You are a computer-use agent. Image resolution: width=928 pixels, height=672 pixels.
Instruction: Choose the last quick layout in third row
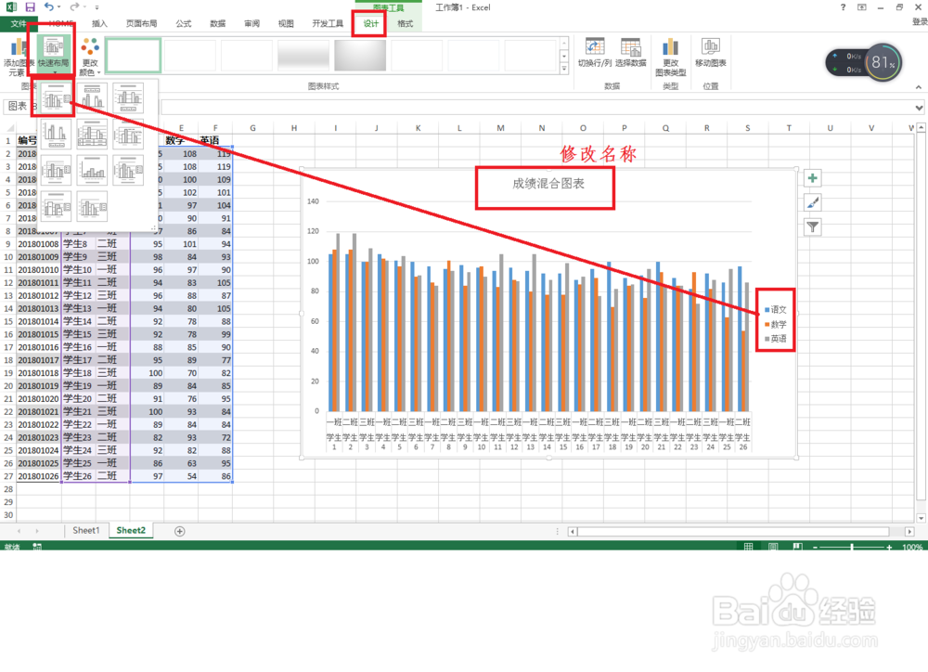(x=128, y=171)
